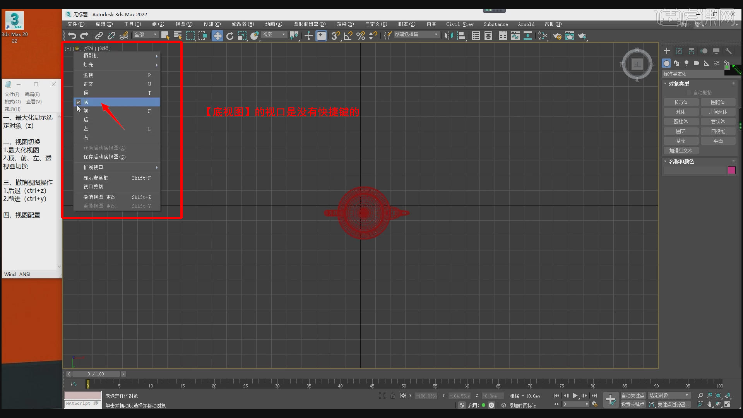
Task: Toggle 自动关键点 animation mode
Action: click(633, 396)
